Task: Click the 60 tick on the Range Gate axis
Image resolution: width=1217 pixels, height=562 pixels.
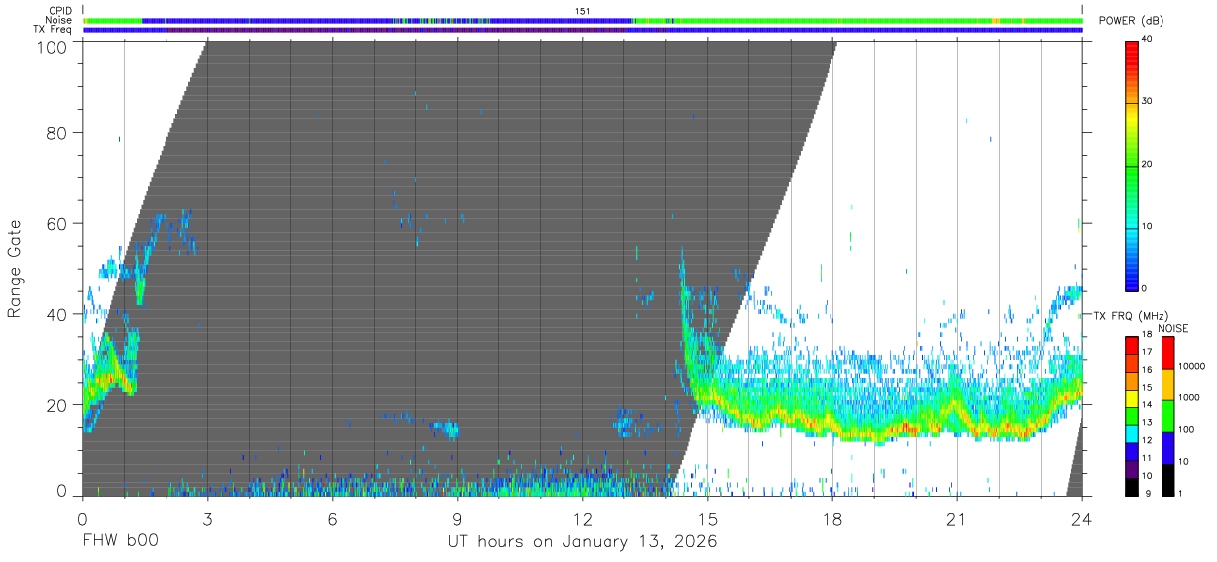Action: tap(57, 223)
